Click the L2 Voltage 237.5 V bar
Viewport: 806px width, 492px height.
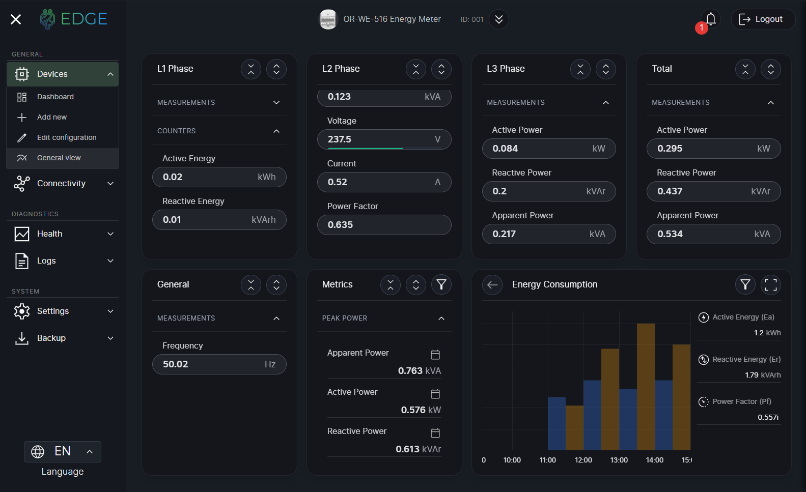click(x=384, y=139)
